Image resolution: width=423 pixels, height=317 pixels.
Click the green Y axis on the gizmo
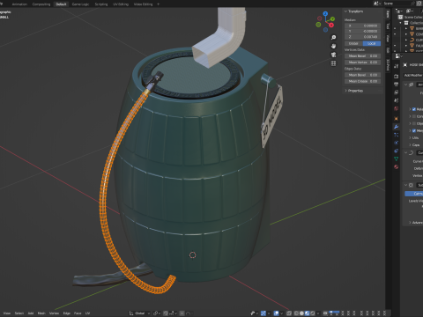[332, 18]
